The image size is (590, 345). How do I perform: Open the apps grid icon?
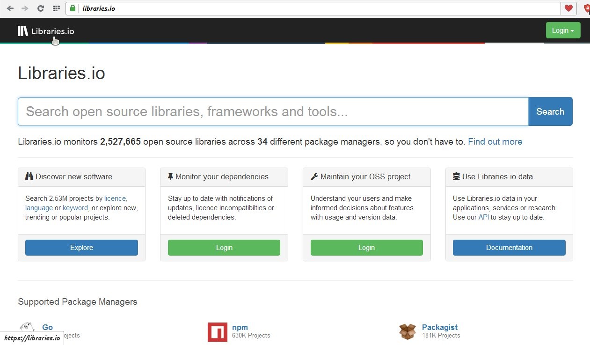click(56, 8)
